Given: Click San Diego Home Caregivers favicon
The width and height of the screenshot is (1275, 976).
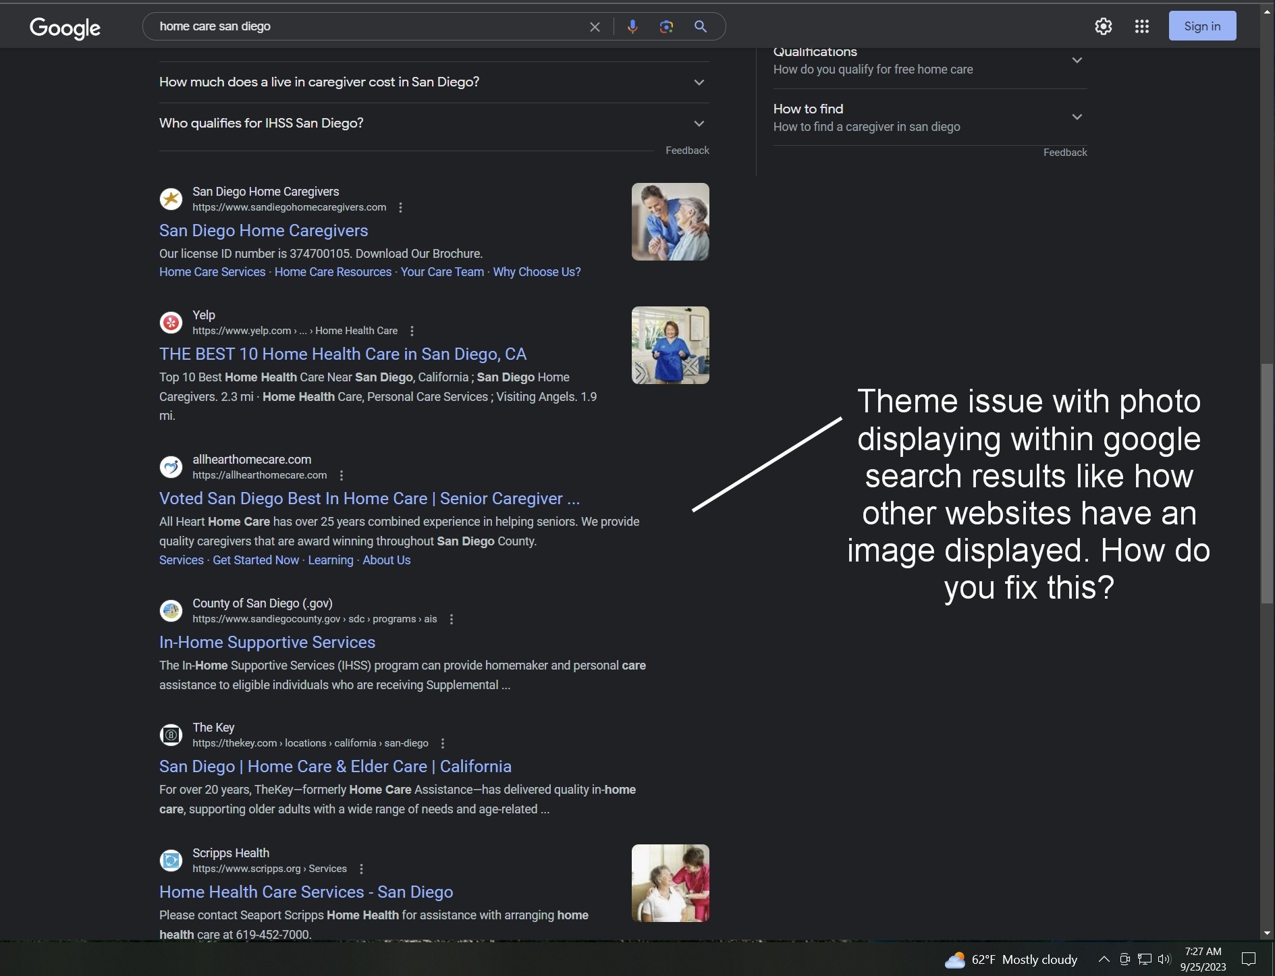Looking at the screenshot, I should 171,199.
